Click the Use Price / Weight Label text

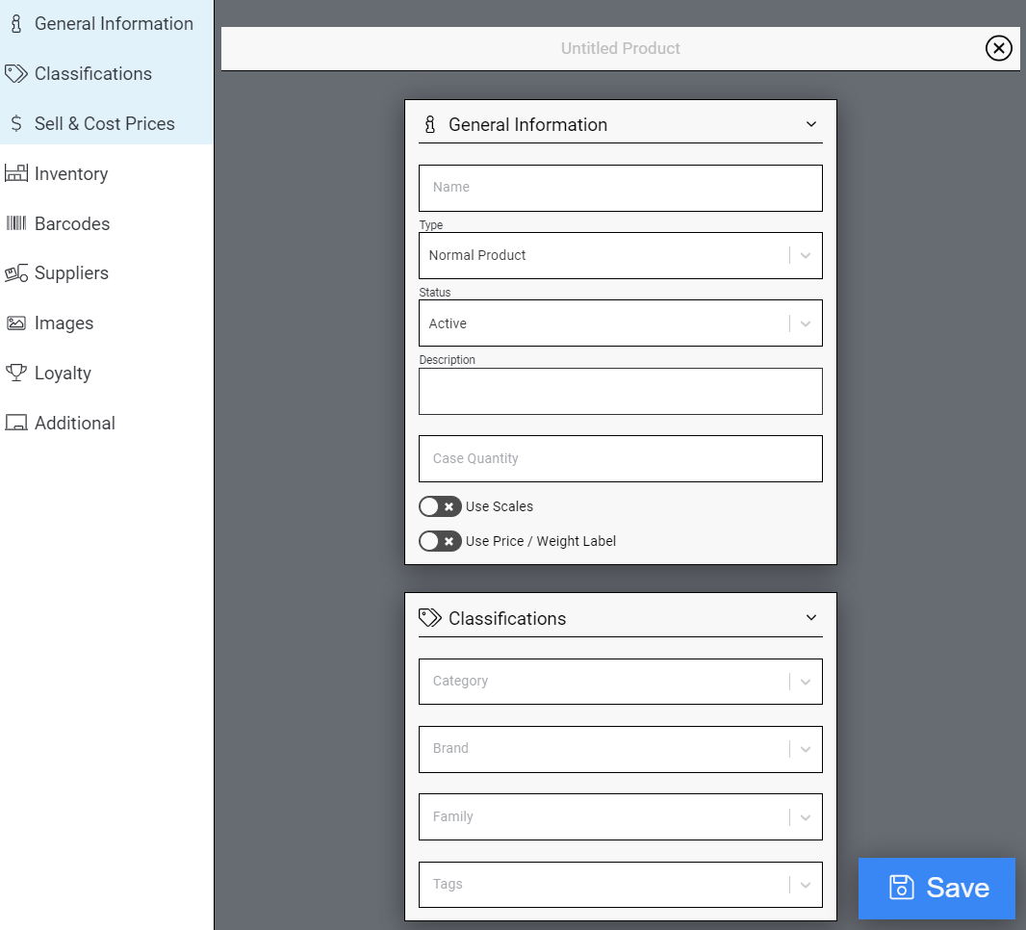click(x=541, y=541)
